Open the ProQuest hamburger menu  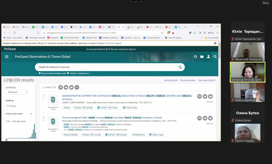7,56
